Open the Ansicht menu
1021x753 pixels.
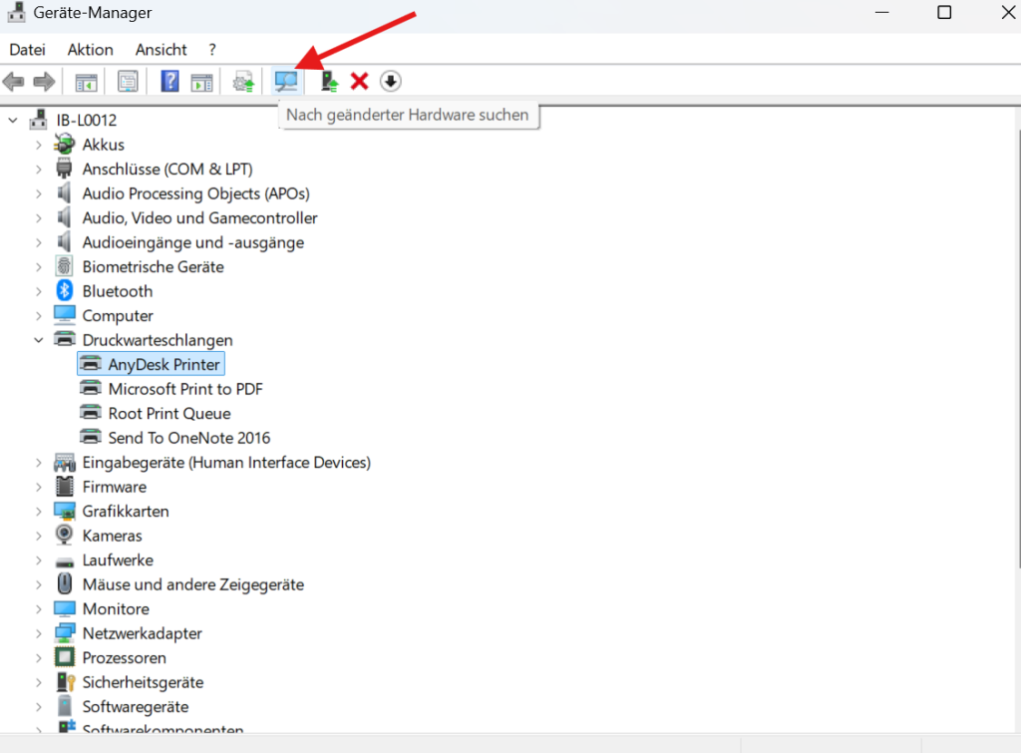click(x=161, y=50)
